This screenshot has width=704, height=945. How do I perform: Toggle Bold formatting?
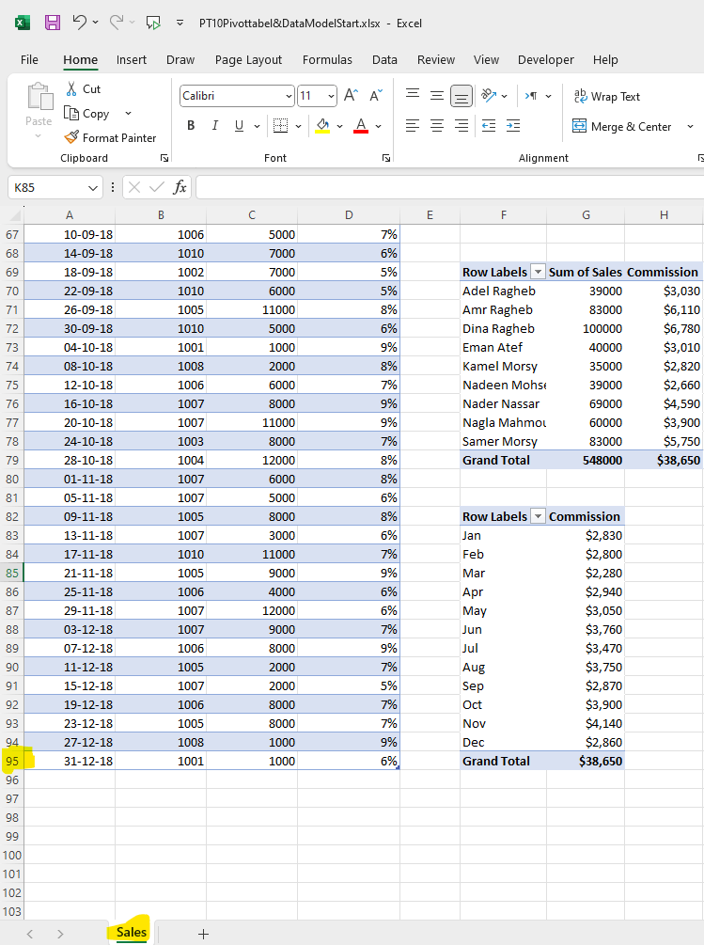[x=191, y=126]
